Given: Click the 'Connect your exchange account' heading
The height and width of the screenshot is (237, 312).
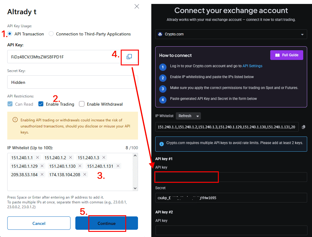Looking at the screenshot, I should coord(231,10).
